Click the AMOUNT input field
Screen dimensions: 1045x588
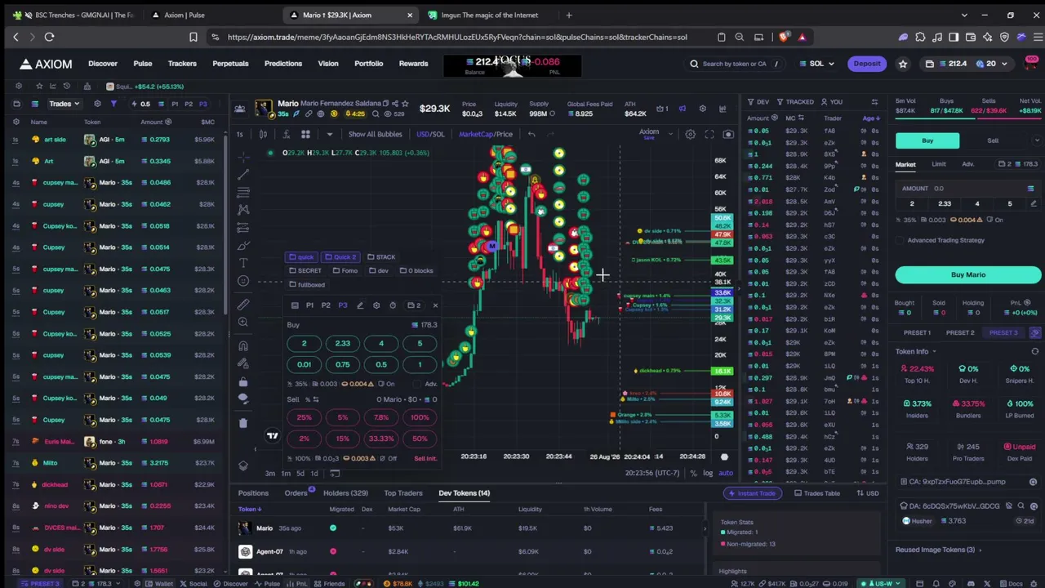point(968,189)
